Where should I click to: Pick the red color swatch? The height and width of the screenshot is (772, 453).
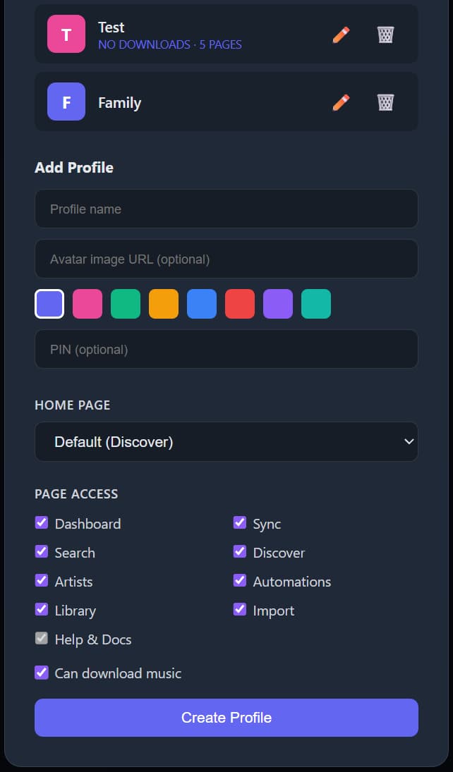(x=240, y=304)
